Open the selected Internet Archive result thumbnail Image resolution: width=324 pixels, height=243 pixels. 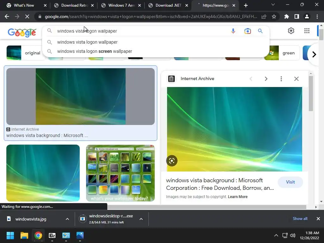[80, 97]
